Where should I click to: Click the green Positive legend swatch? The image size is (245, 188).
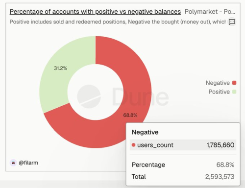(234, 92)
